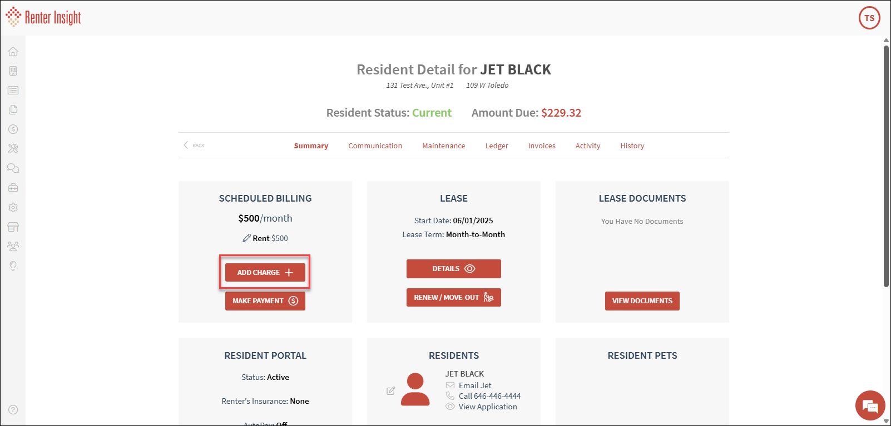Click the edit icon beside the resident avatar

[x=391, y=391]
